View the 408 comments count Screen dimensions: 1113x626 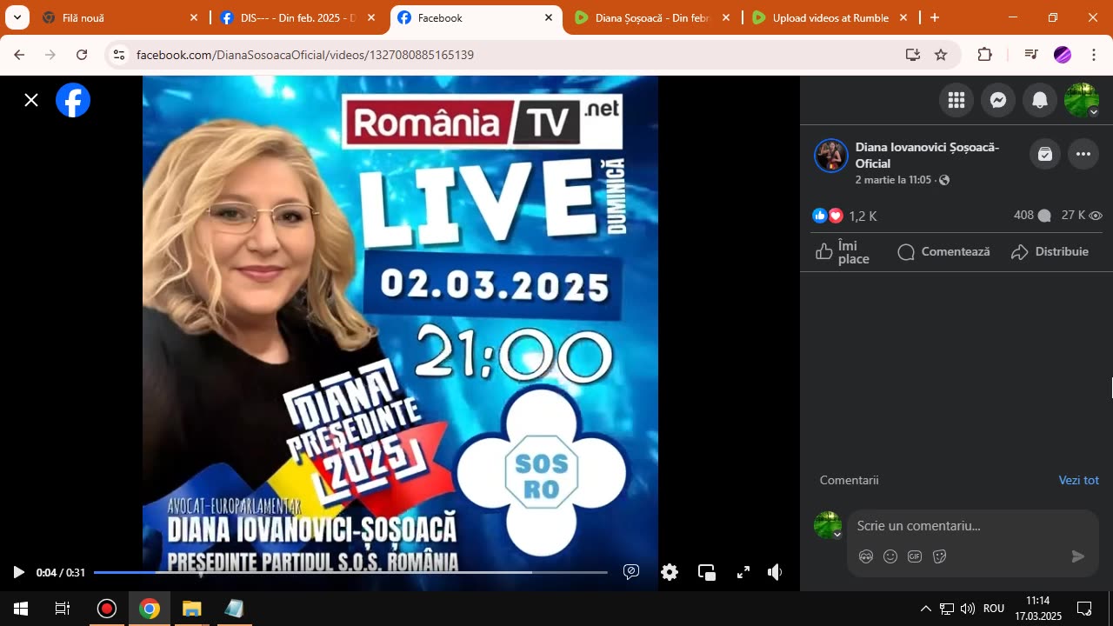1031,216
